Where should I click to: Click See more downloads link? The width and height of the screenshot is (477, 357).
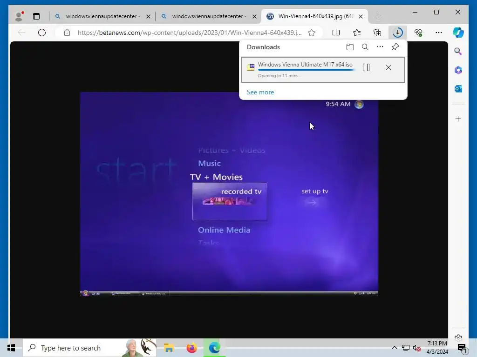[x=260, y=92]
